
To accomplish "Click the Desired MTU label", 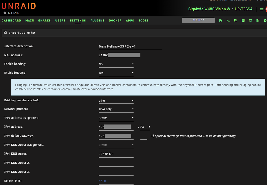I will [13, 181].
